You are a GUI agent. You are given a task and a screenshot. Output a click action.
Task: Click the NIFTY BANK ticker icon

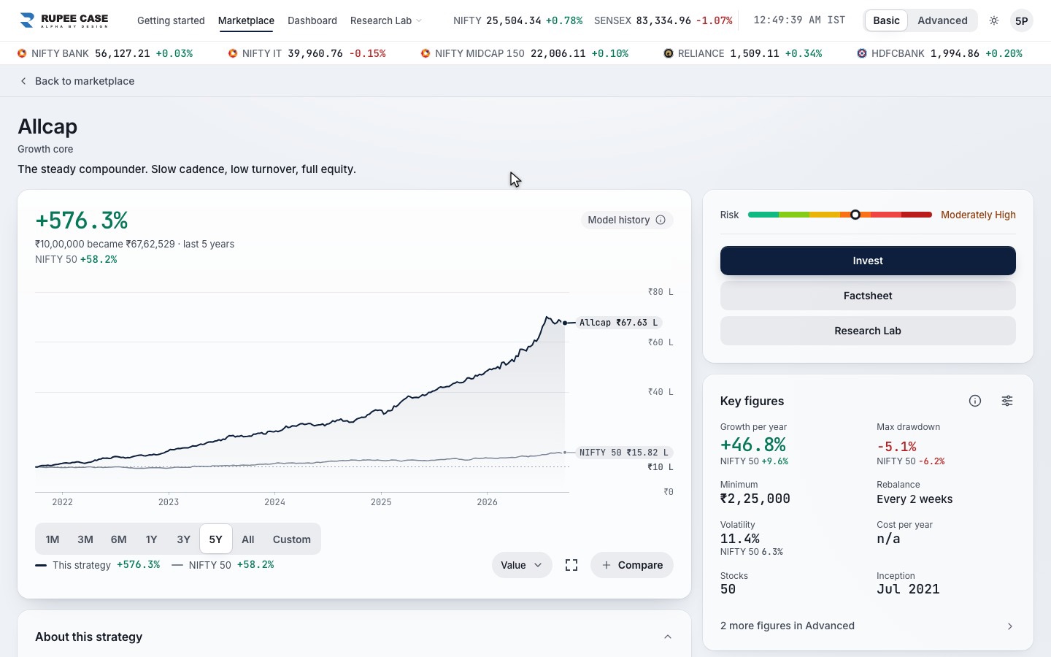22,53
